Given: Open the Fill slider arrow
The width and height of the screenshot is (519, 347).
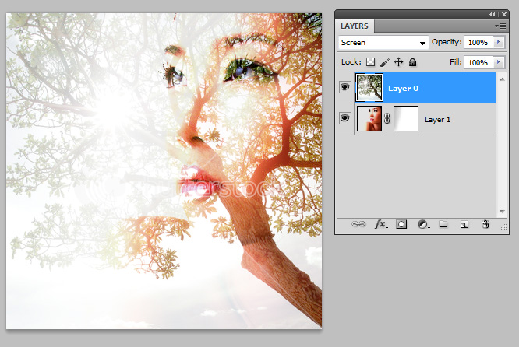Looking at the screenshot, I should pos(500,62).
